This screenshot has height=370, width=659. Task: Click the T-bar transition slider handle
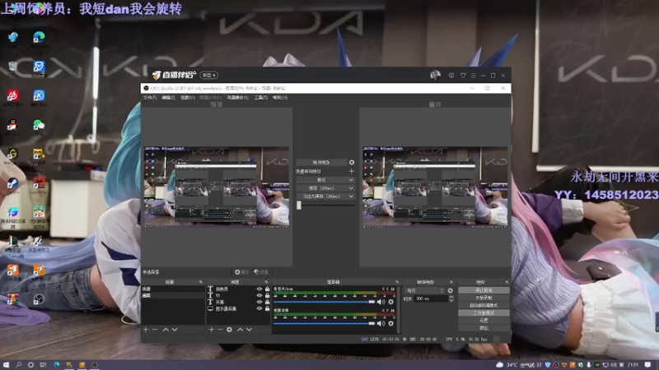click(299, 205)
